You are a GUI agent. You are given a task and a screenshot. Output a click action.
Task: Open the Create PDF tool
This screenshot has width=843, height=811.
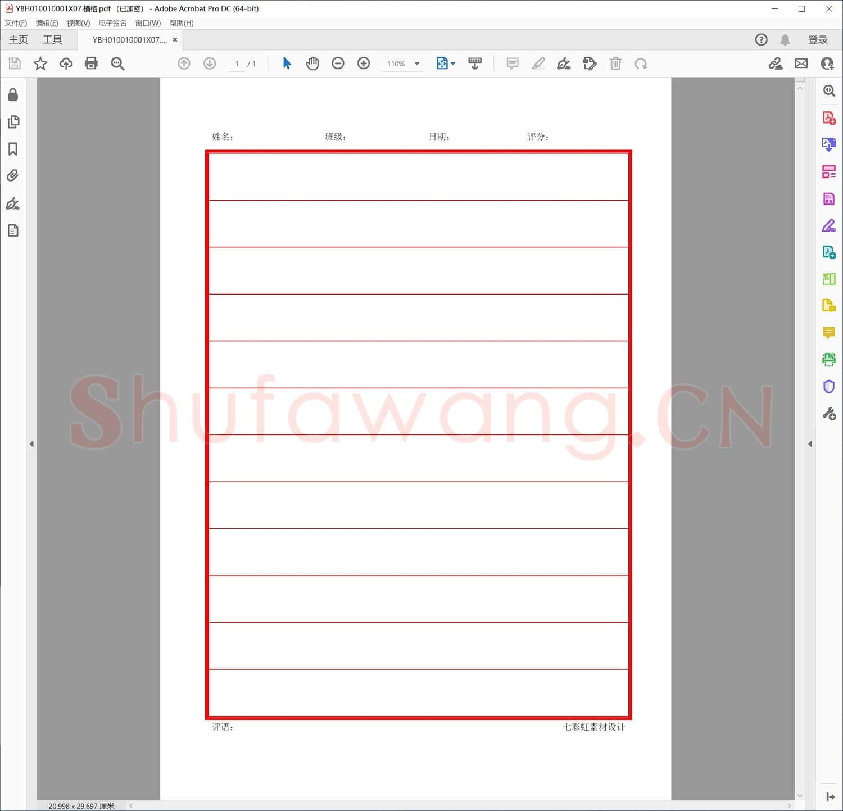pos(829,117)
